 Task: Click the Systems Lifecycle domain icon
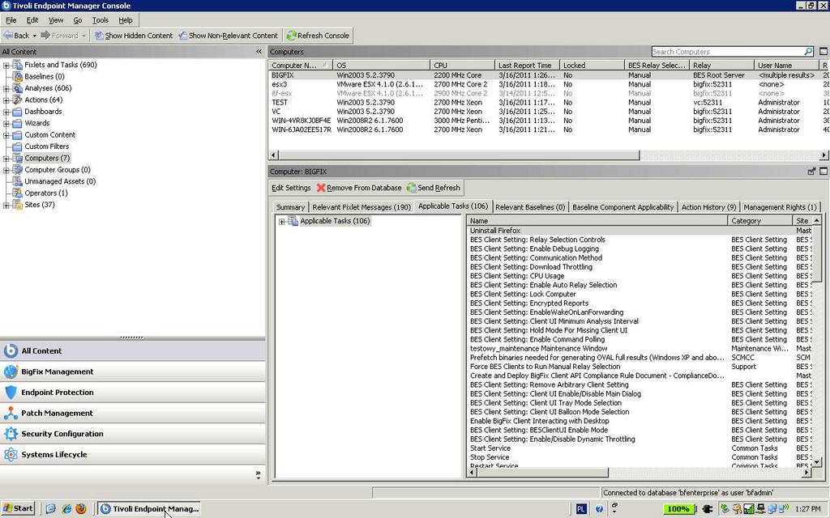click(x=11, y=455)
